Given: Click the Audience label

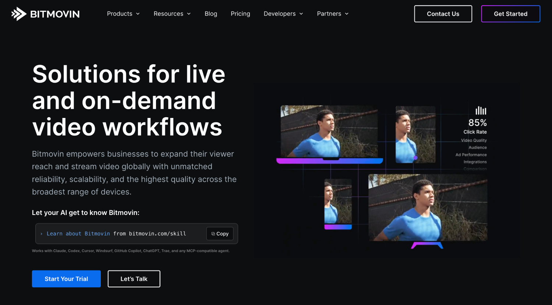Looking at the screenshot, I should point(478,147).
